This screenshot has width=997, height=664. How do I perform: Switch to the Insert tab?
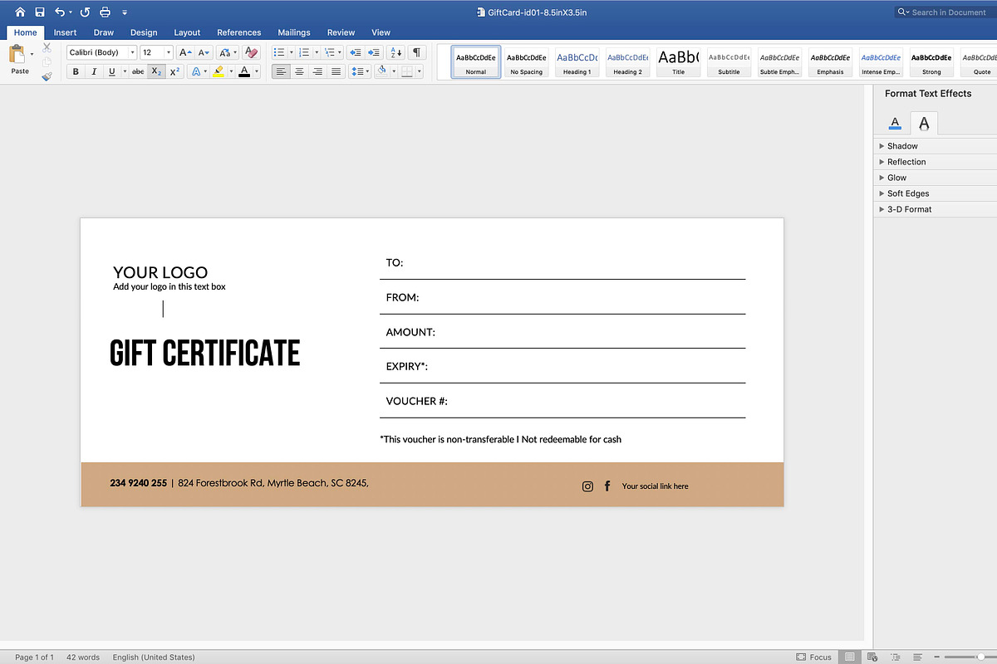point(65,32)
